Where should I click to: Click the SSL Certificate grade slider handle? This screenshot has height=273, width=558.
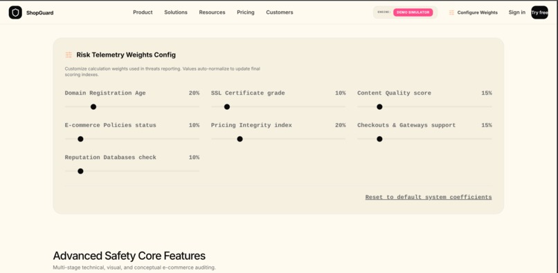[x=227, y=106]
